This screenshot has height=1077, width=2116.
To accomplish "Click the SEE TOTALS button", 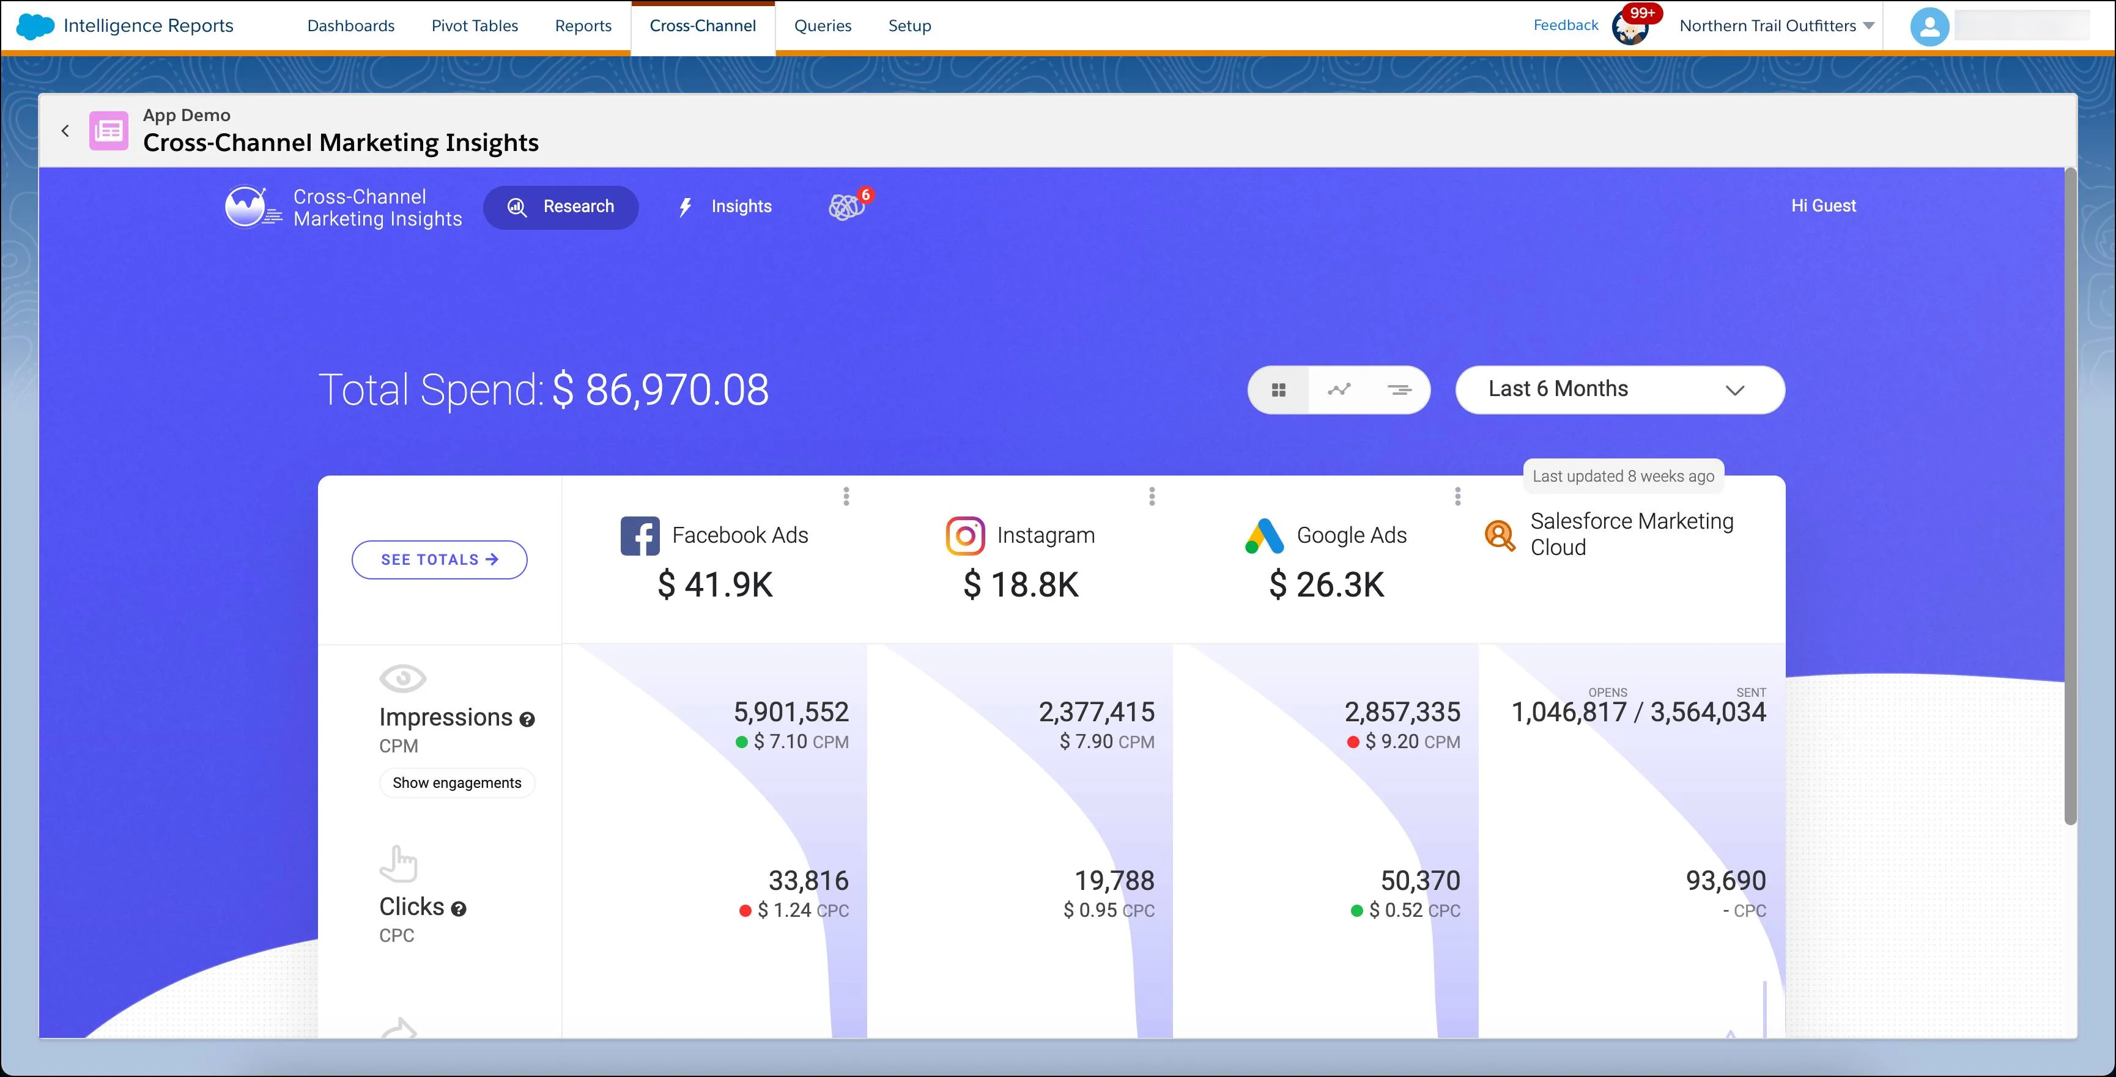I will tap(440, 559).
